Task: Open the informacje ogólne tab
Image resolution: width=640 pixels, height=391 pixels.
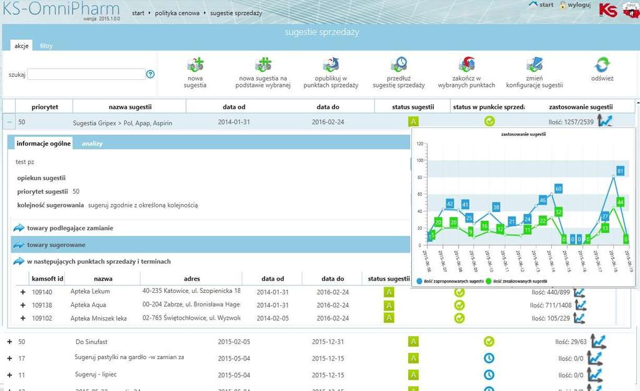Action: [x=43, y=143]
